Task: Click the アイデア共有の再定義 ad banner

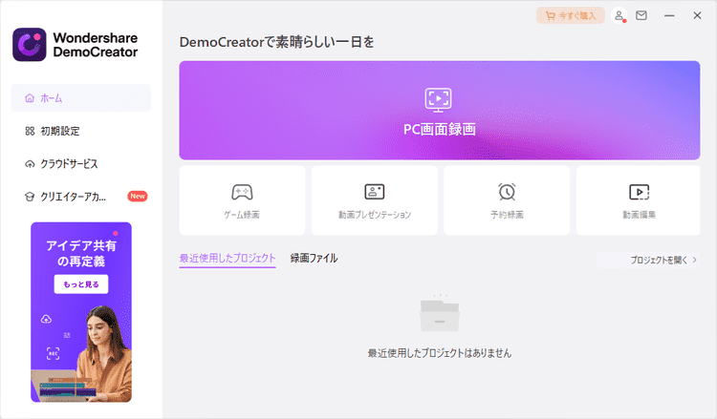Action: tap(81, 312)
